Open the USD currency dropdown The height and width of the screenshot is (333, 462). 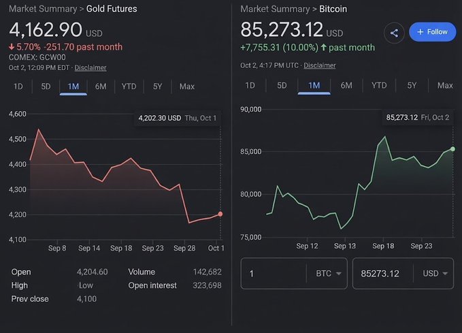click(435, 274)
